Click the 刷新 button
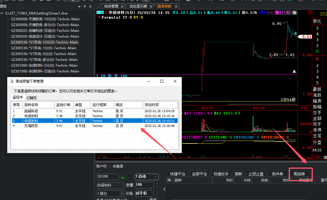The height and width of the screenshot is (200, 327). (x=238, y=174)
